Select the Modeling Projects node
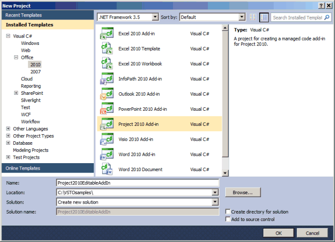Screen dimensions: 335x242 pos(30,150)
